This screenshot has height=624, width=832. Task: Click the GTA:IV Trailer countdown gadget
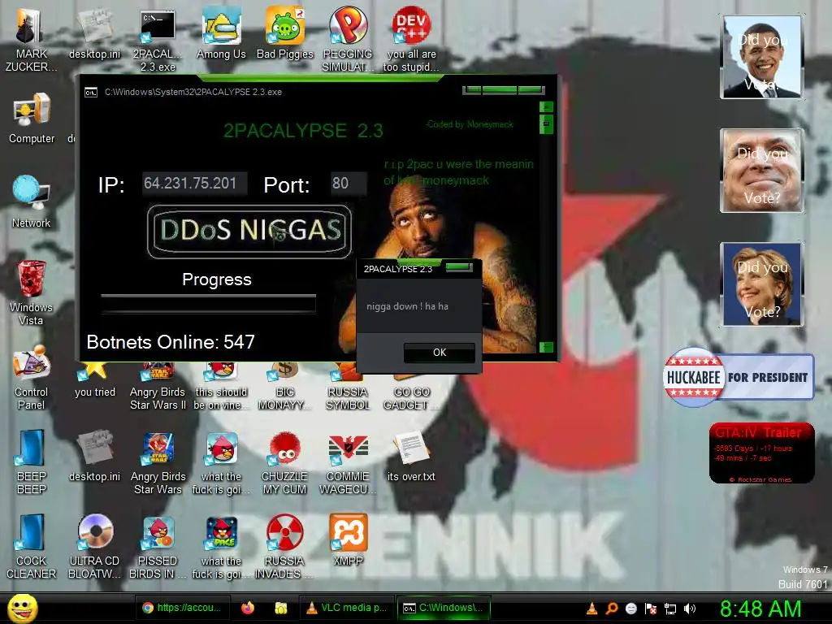(761, 453)
